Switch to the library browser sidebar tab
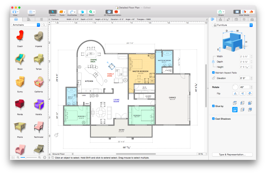The width and height of the screenshot is (266, 174). click(16, 19)
